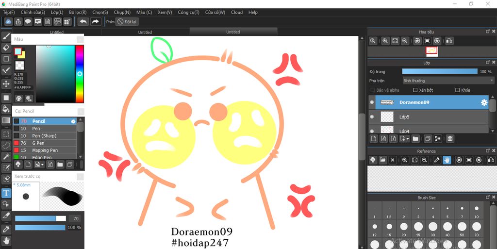Open the Lớp(L) menu
Screen dimensions: 497x249
pyautogui.click(x=57, y=12)
